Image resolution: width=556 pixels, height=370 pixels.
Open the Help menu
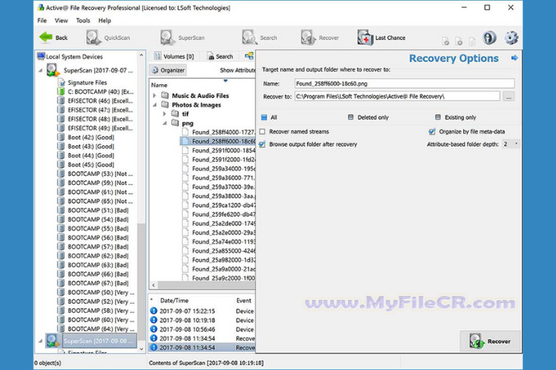[x=104, y=21]
